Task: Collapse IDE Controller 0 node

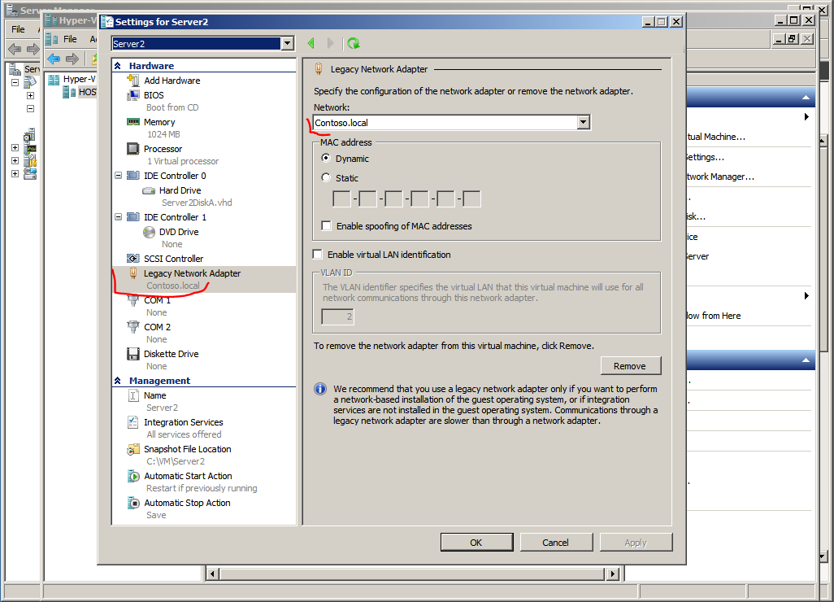Action: [119, 175]
